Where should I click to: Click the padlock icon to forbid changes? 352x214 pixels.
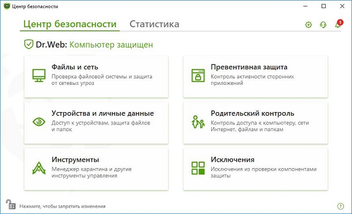tap(11, 204)
